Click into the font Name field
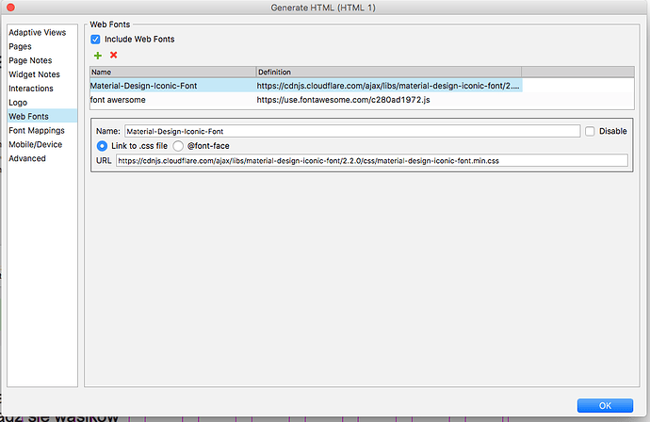650x422 pixels. click(x=351, y=132)
